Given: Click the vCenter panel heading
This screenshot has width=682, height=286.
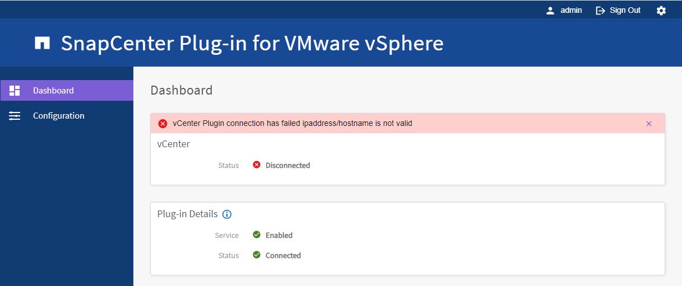Looking at the screenshot, I should click(173, 144).
